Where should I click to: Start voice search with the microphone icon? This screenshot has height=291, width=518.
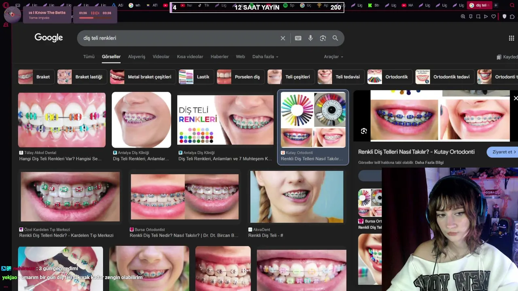[x=310, y=38]
